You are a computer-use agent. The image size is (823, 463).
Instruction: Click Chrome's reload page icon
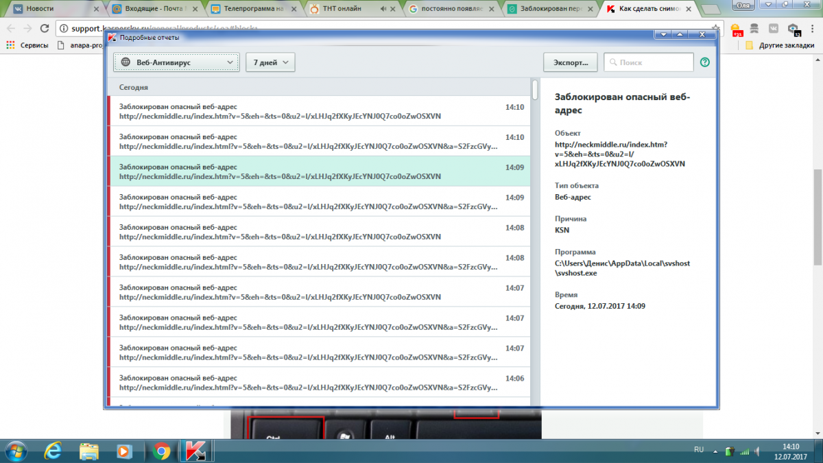point(45,29)
